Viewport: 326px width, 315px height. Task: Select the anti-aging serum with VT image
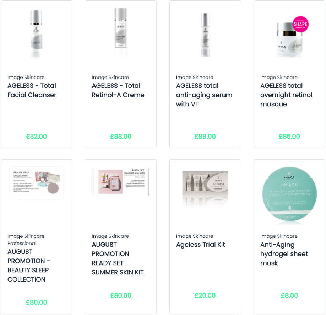205,34
